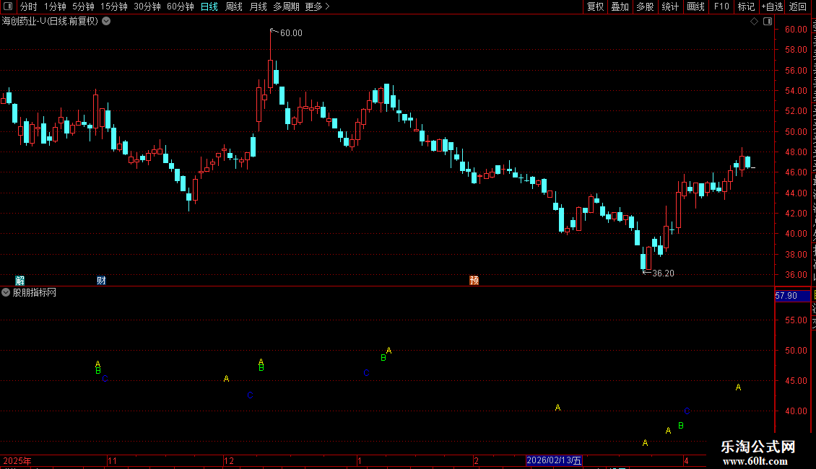Screen dimensions: 816x469
Task: Open the 解 info marker on chart
Action: coord(19,281)
